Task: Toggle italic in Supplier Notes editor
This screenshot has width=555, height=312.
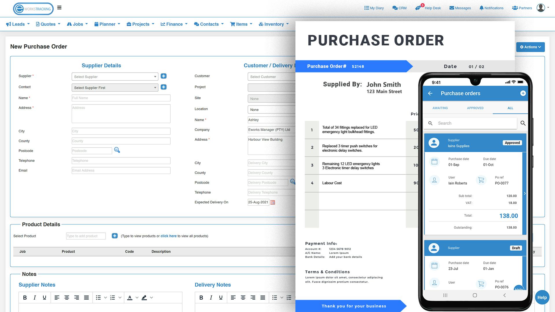Action: (x=35, y=298)
